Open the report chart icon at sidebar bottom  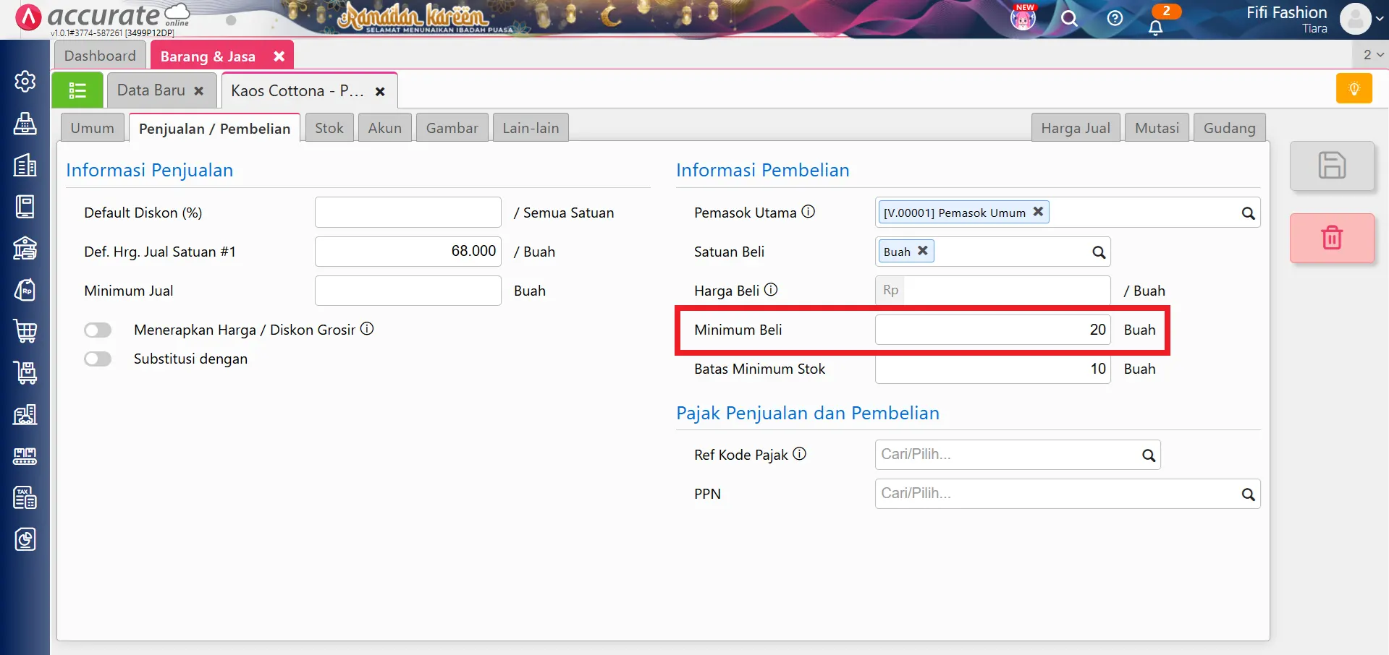pyautogui.click(x=25, y=539)
